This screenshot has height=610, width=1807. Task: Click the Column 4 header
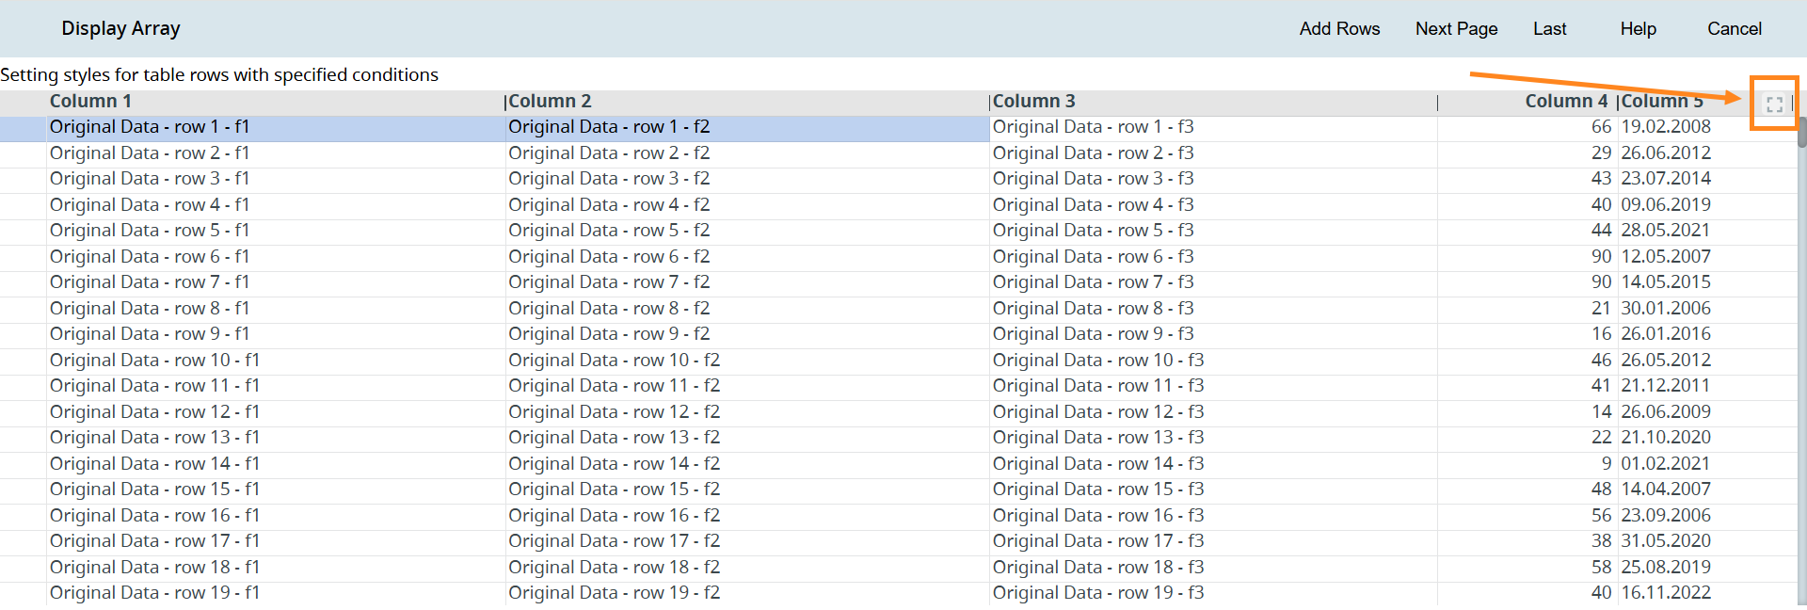point(1565,102)
